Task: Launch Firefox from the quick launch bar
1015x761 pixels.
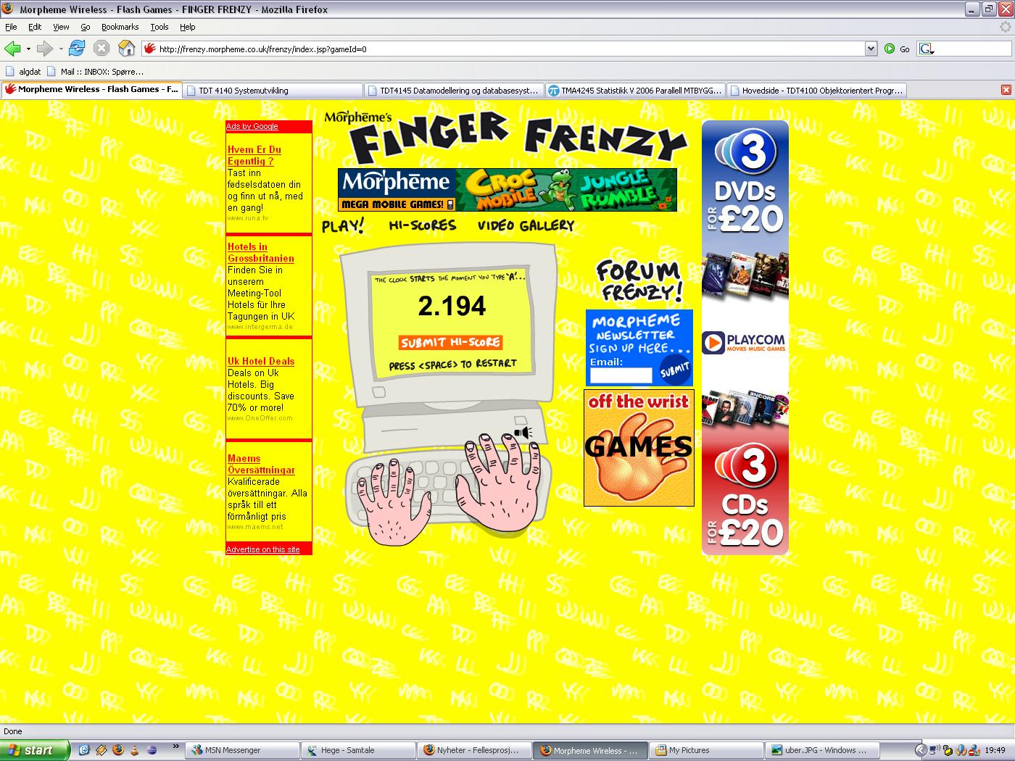Action: pyautogui.click(x=117, y=750)
